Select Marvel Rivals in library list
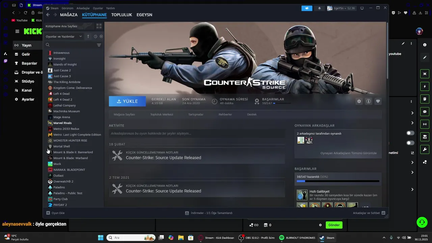 coord(62,123)
